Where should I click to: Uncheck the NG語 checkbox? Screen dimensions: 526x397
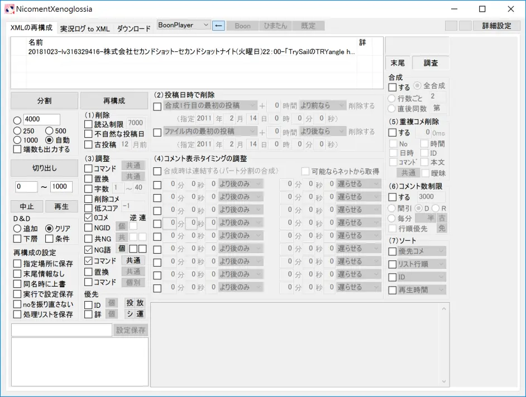(x=88, y=250)
